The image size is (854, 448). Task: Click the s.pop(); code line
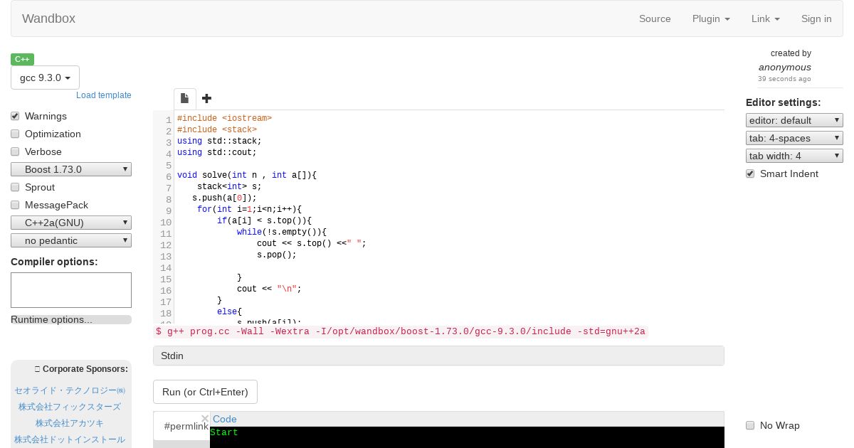pyautogui.click(x=277, y=255)
